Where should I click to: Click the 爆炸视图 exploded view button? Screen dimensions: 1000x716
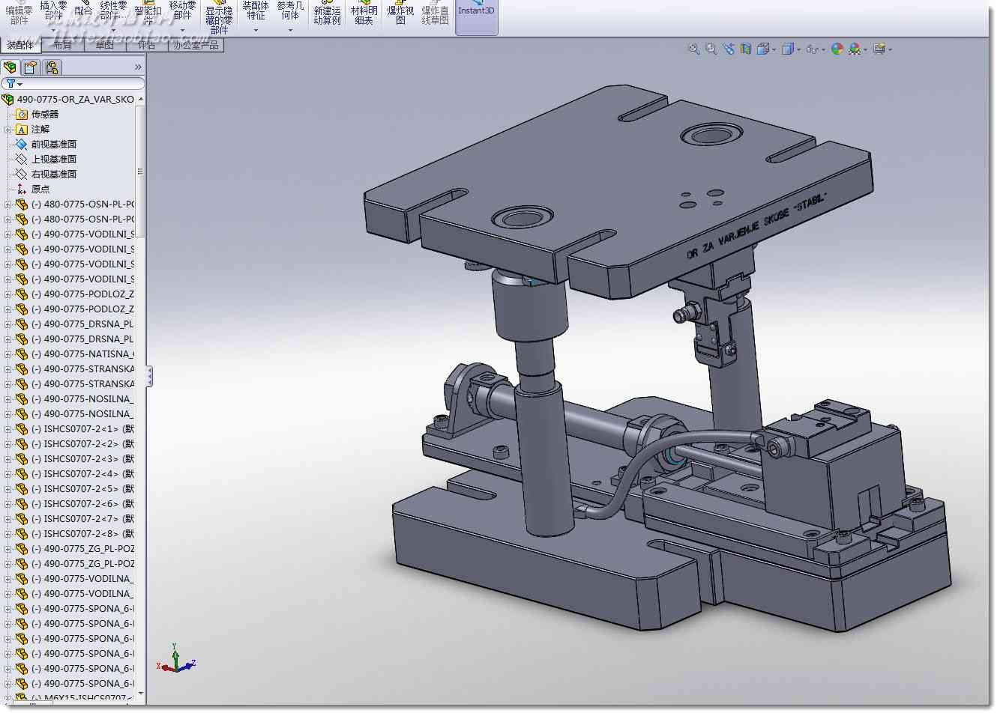coord(400,13)
